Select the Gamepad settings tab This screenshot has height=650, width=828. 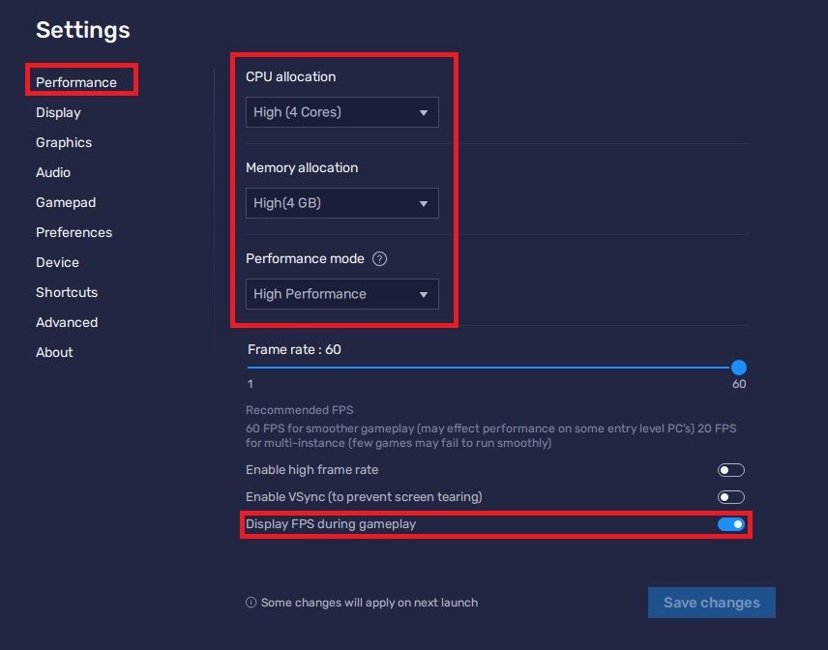tap(66, 202)
